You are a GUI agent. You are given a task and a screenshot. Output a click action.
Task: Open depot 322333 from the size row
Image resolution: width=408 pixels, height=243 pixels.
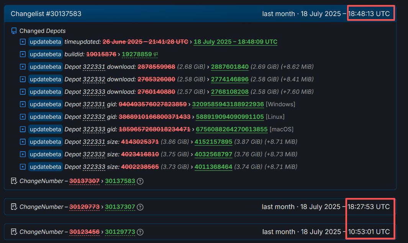pos(94,167)
